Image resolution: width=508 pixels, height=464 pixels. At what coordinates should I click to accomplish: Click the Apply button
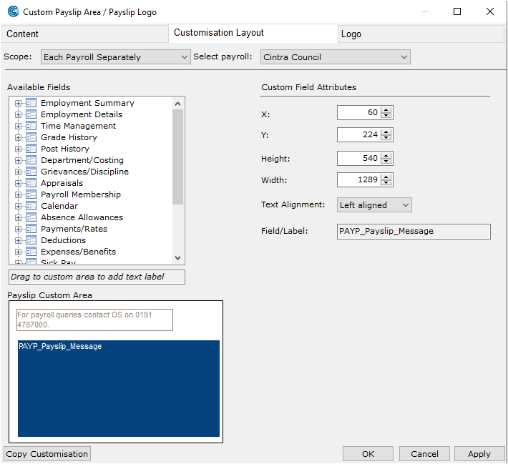pos(479,454)
